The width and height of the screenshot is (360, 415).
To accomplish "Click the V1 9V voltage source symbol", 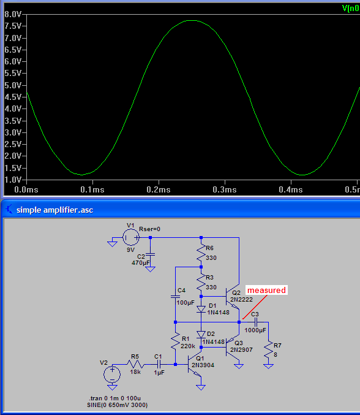I will click(x=131, y=237).
